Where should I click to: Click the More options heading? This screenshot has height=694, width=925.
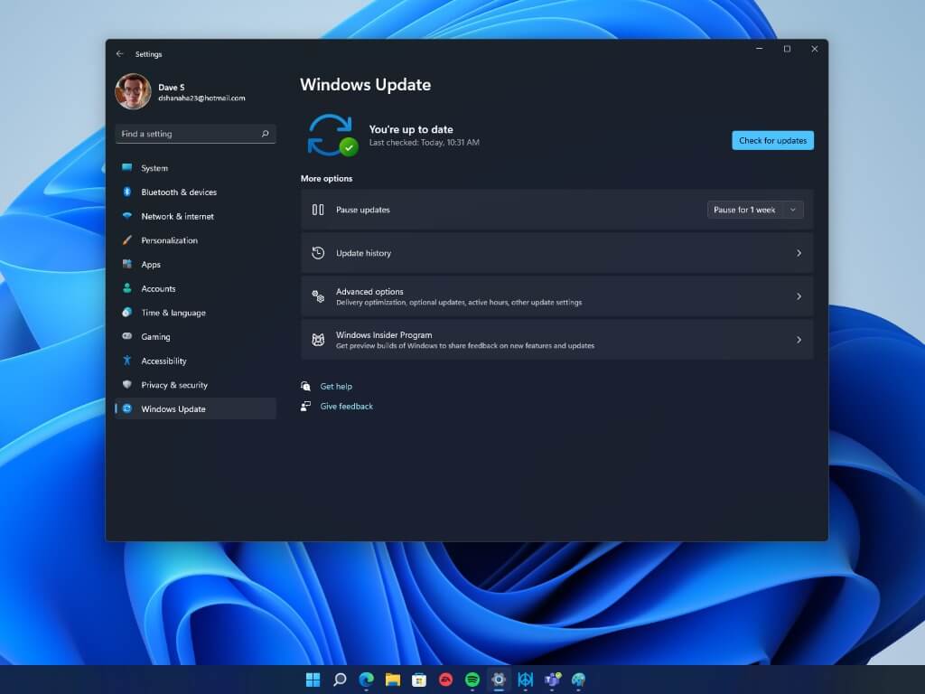coord(326,179)
